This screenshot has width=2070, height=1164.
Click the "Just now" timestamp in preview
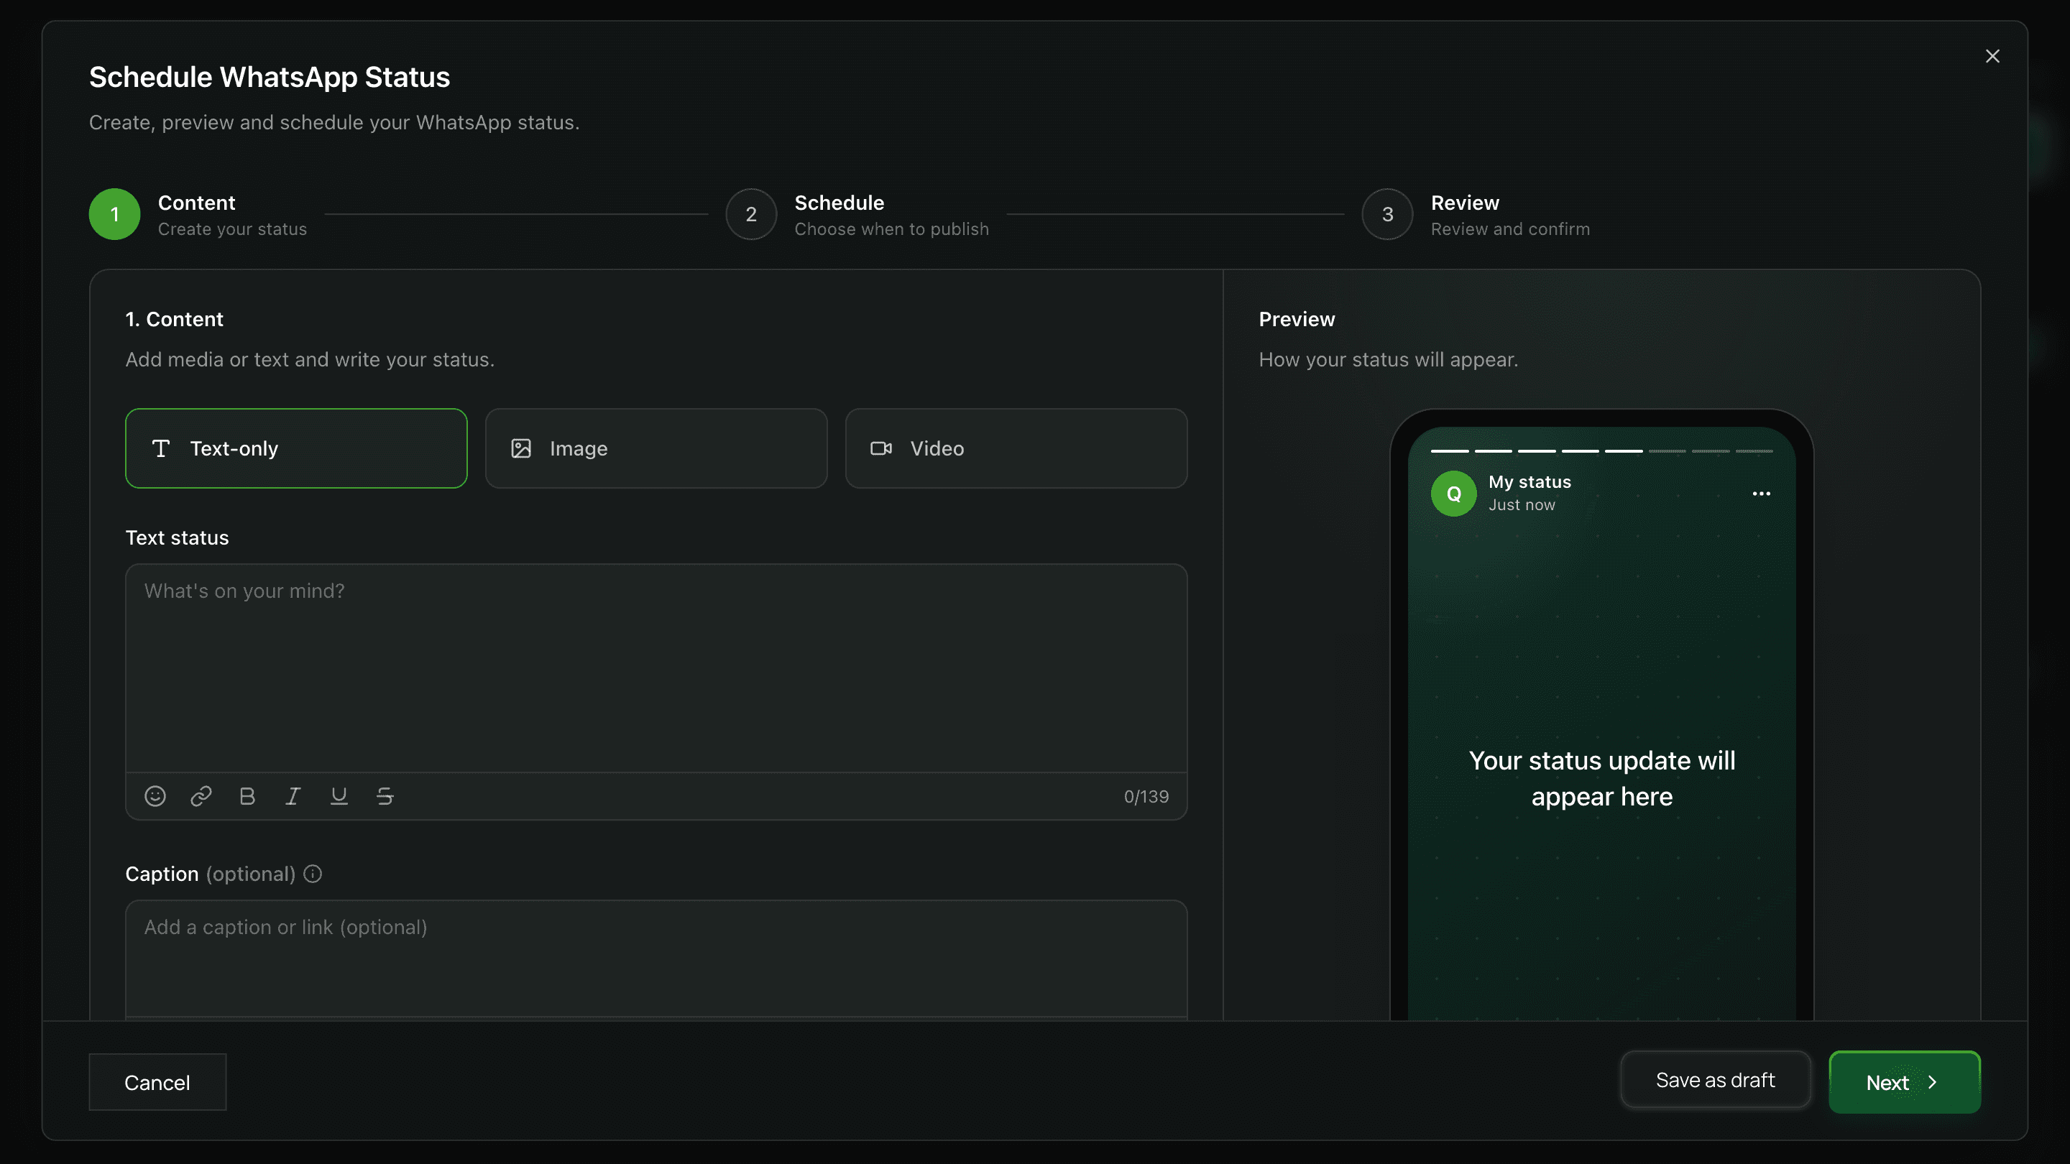(x=1521, y=505)
